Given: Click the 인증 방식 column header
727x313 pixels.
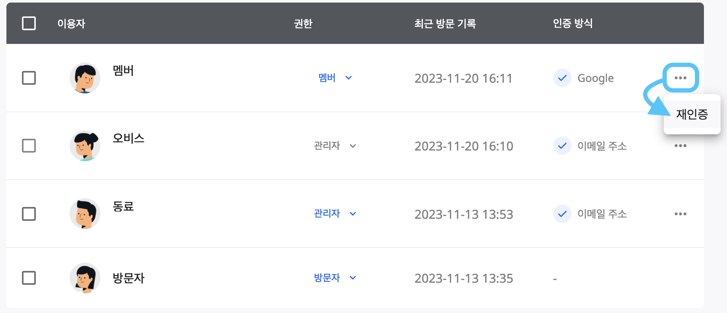Looking at the screenshot, I should coord(573,23).
